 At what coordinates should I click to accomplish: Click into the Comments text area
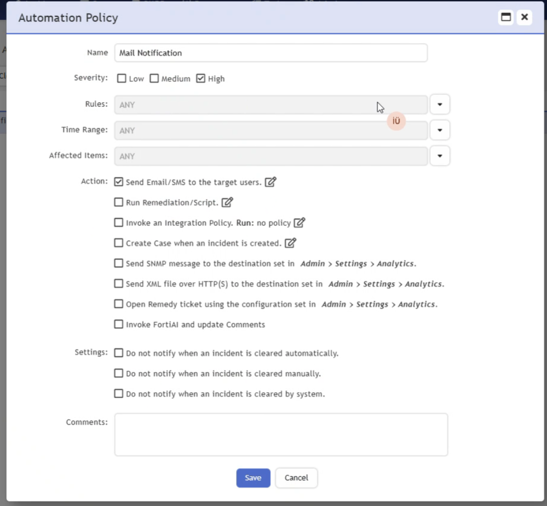pyautogui.click(x=281, y=434)
